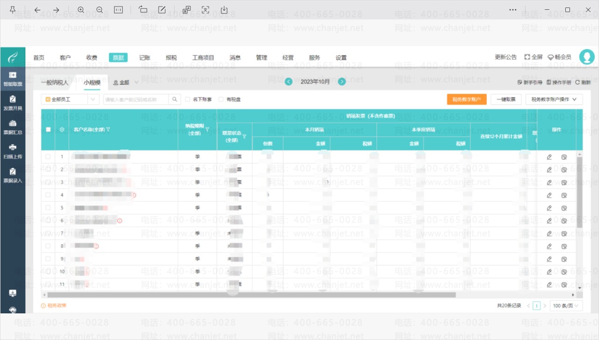Screen dimensions: 599x340
Task: Open the 操作手册 manual link
Action: [x=559, y=82]
